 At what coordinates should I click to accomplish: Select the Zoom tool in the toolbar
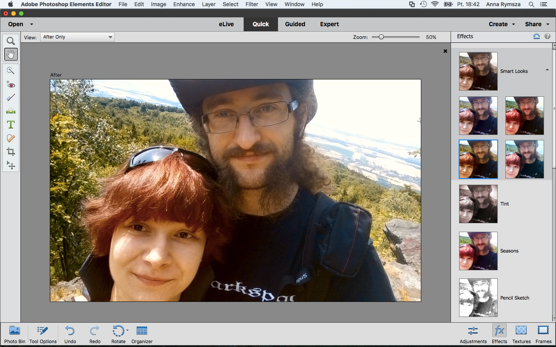click(x=11, y=41)
